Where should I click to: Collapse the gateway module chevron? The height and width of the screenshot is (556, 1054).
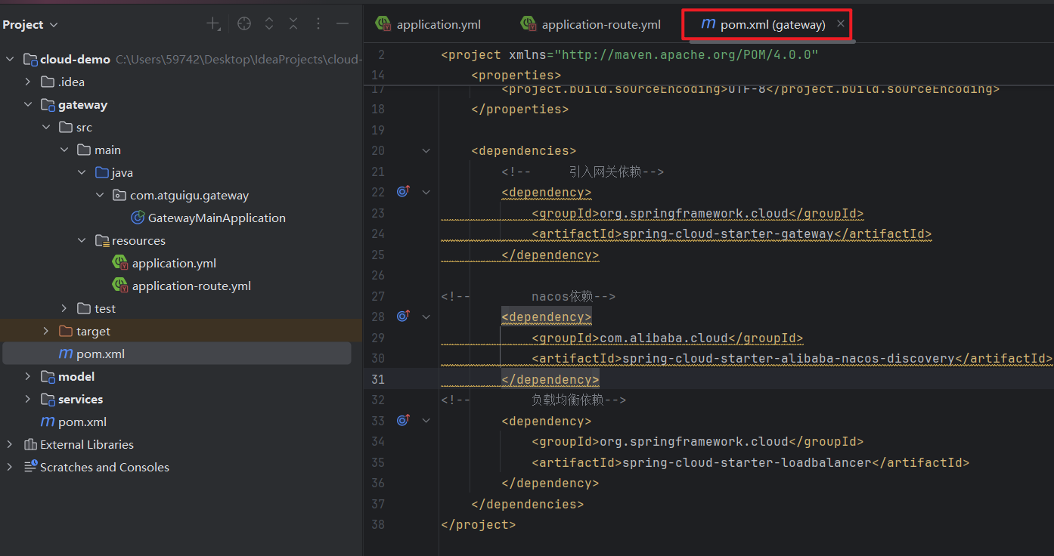pos(28,105)
